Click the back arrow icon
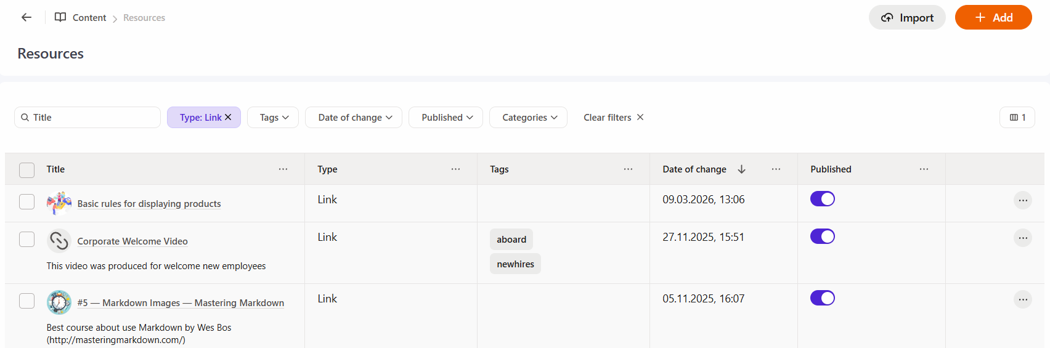 [26, 17]
